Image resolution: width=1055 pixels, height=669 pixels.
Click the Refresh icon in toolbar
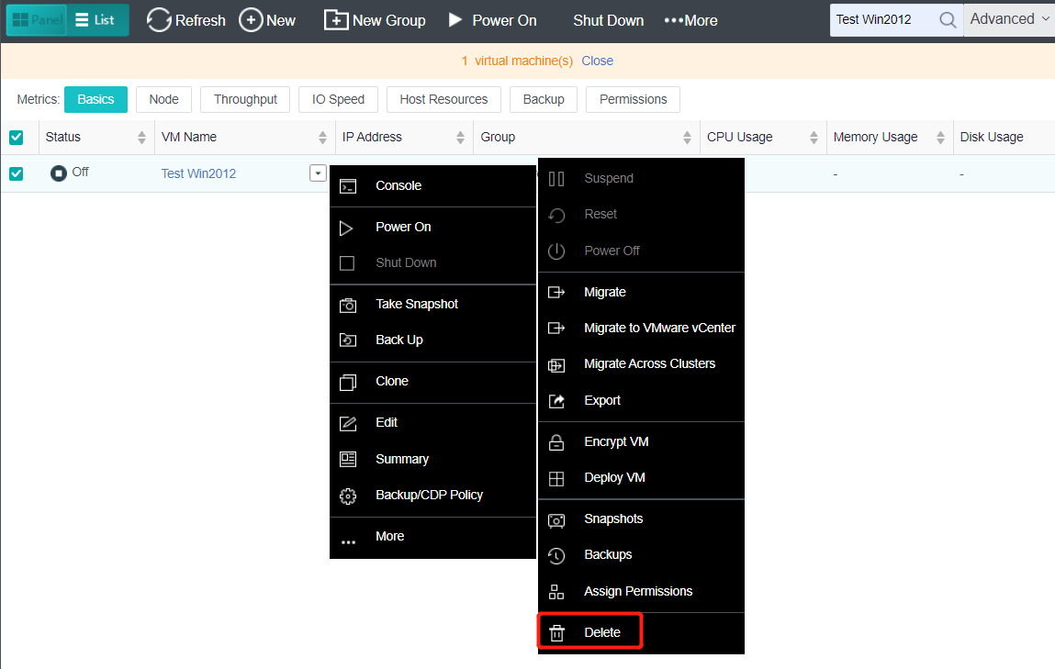pos(160,20)
